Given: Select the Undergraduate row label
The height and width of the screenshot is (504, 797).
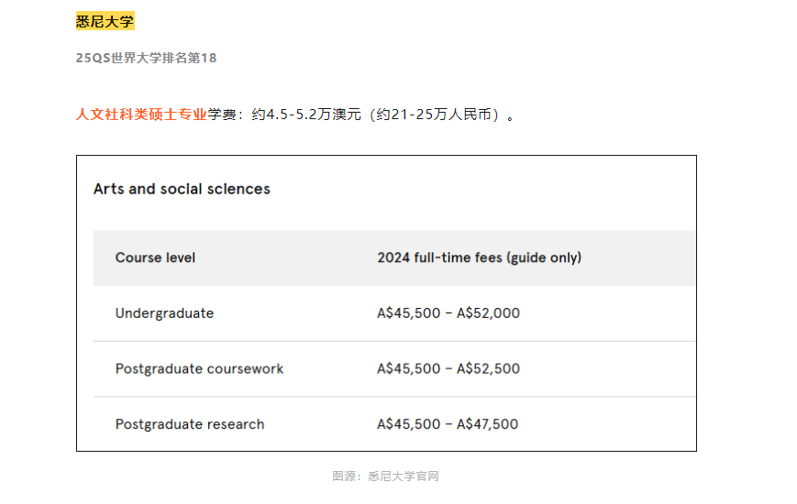Looking at the screenshot, I should (164, 313).
